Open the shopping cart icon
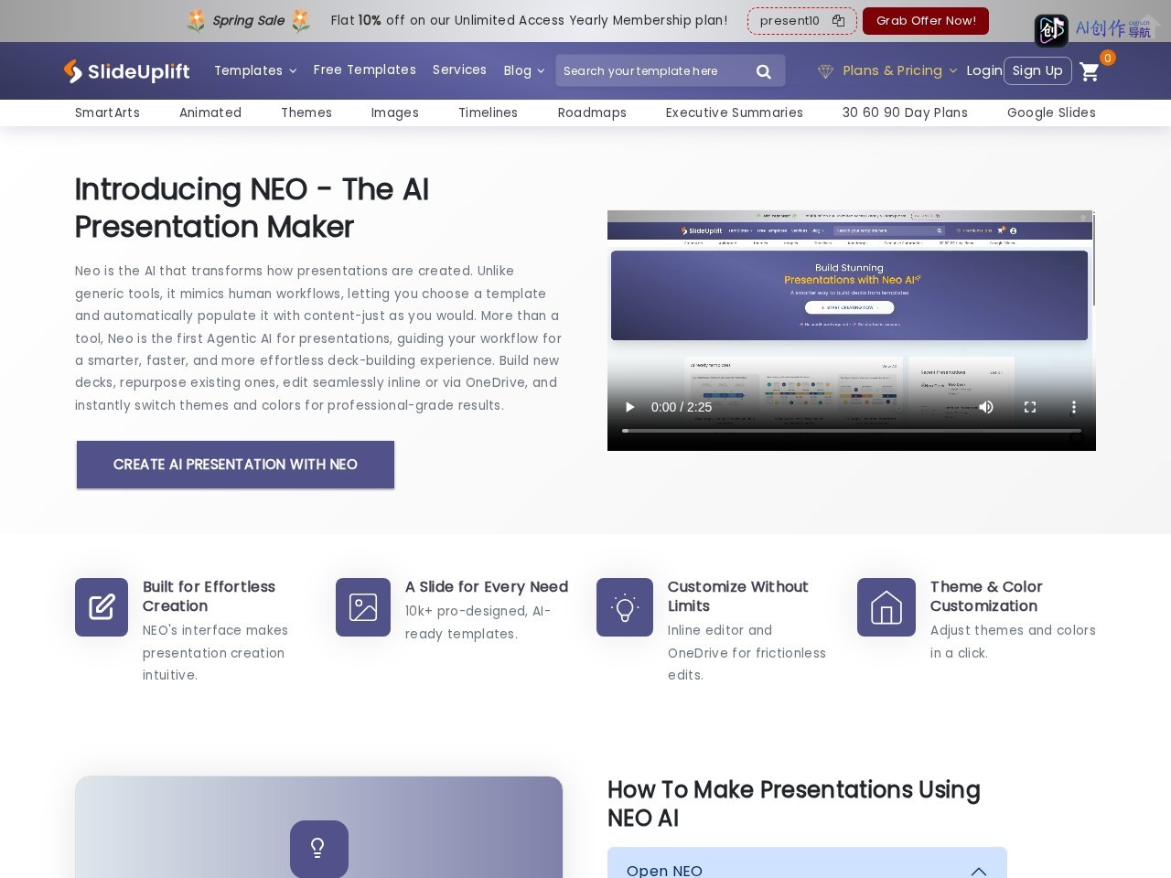1171x878 pixels. (x=1090, y=71)
